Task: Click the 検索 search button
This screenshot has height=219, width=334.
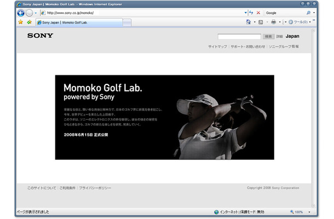Action: click(268, 37)
